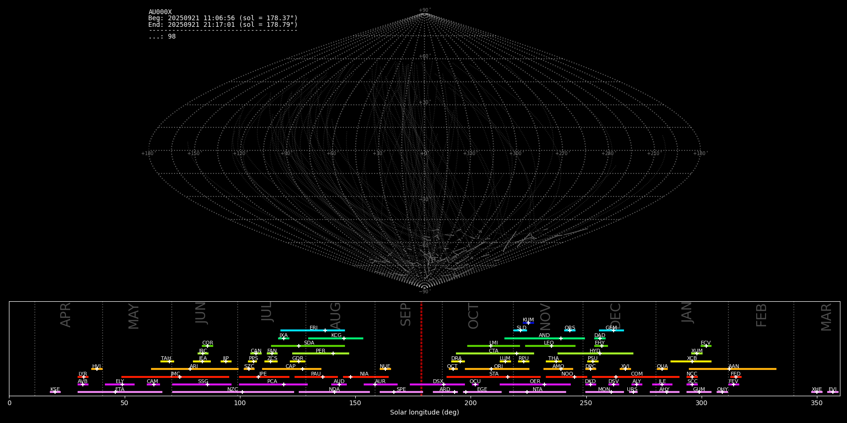
Task: Click the AU000X station title text
Action: point(160,12)
